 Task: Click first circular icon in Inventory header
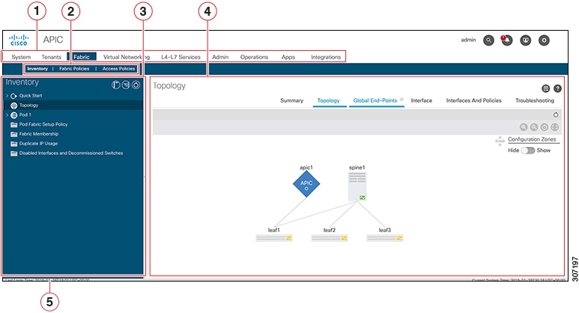116,85
